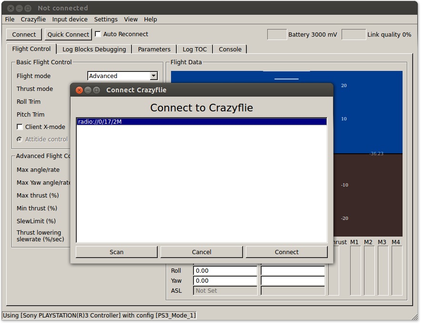Open the Crazyflie menu

pyautogui.click(x=33, y=20)
